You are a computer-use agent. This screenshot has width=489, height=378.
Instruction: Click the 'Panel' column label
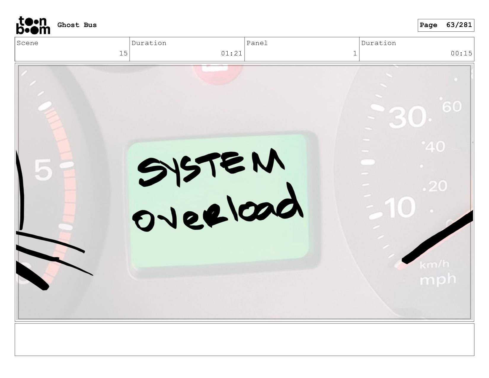pyautogui.click(x=257, y=43)
